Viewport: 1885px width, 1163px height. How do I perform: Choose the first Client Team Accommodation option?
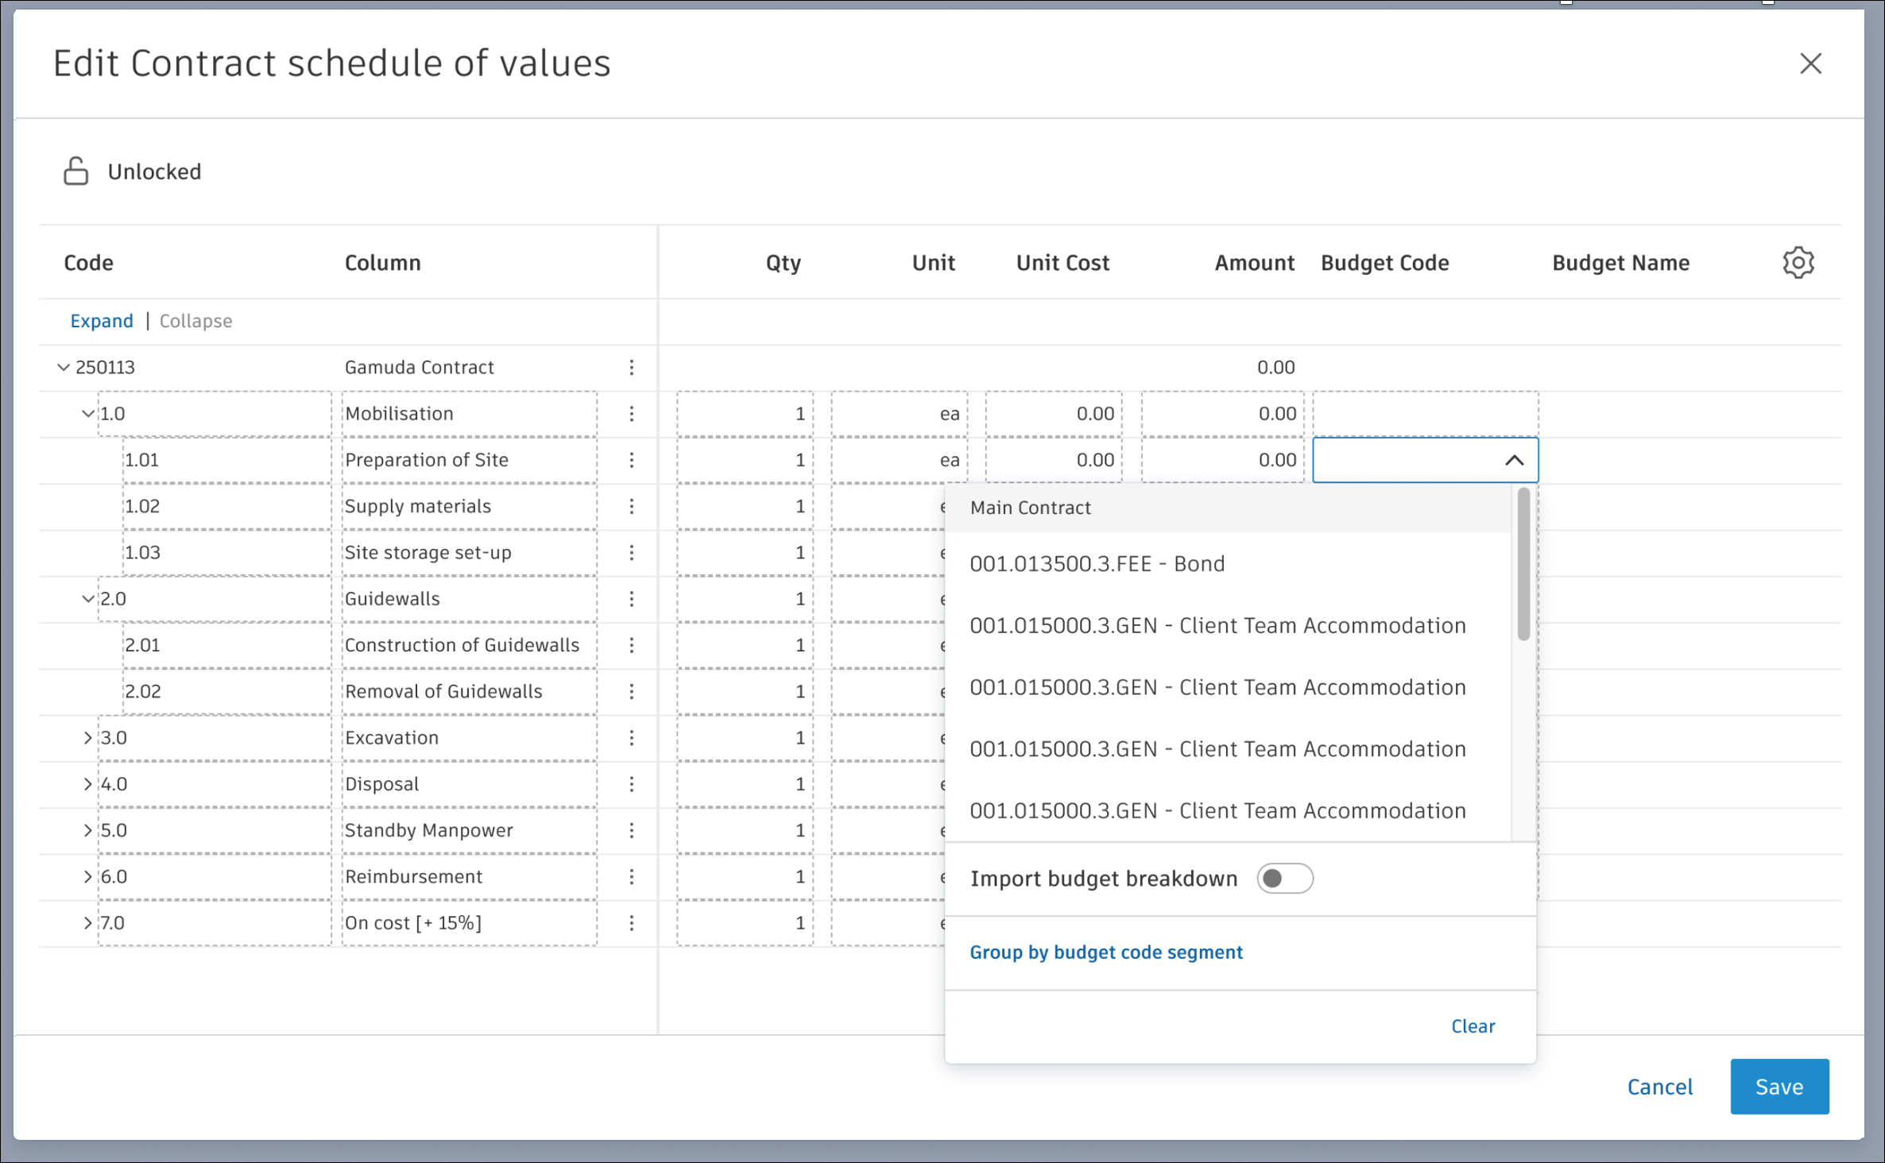[x=1217, y=625]
